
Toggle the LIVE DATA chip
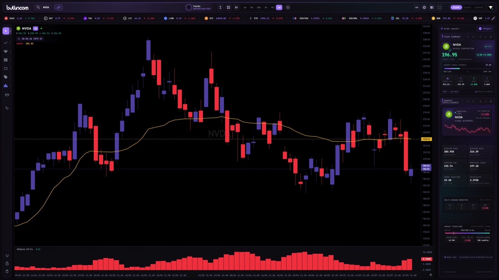(454, 92)
